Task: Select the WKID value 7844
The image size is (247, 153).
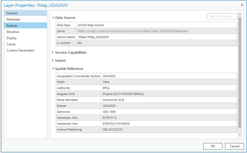Action: pos(106,82)
